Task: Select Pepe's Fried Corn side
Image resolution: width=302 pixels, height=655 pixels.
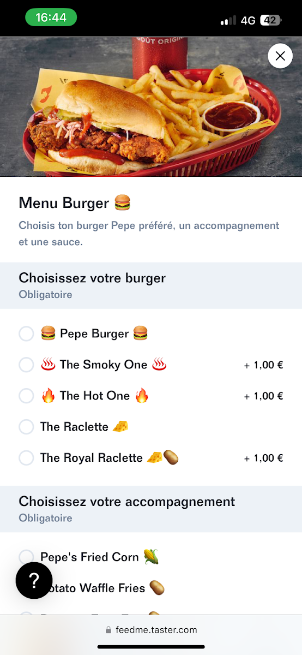Action: pyautogui.click(x=26, y=557)
